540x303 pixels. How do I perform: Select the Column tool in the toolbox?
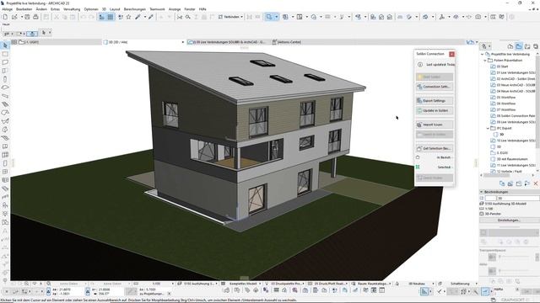coord(5,79)
